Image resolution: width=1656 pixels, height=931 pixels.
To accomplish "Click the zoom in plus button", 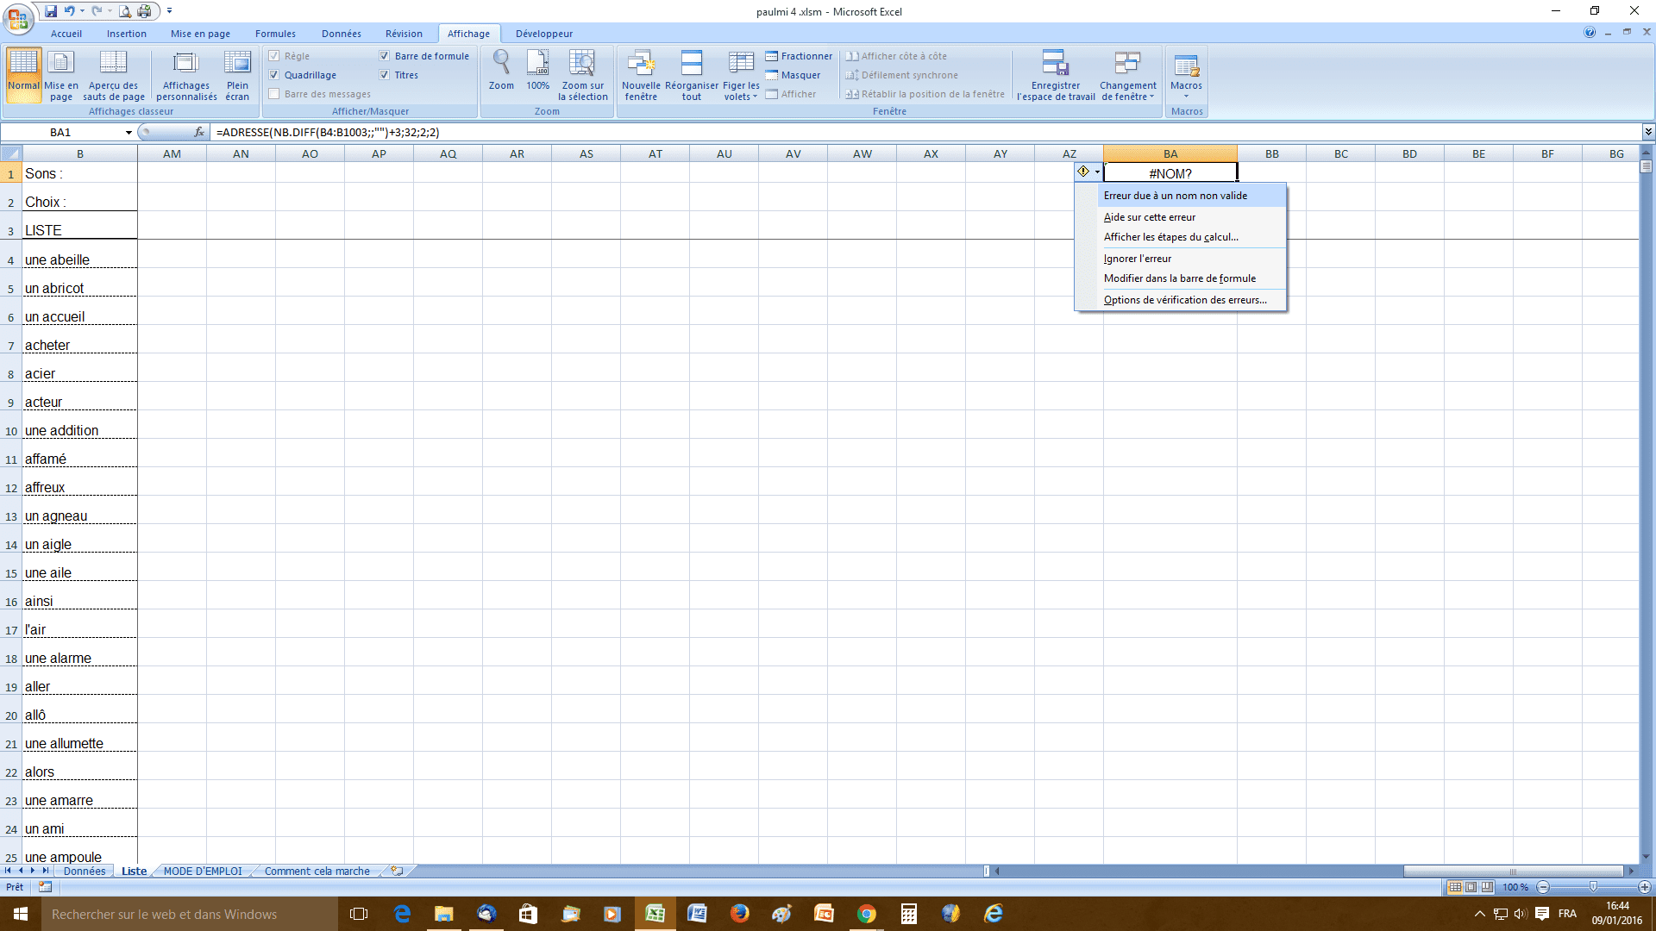I will [1644, 887].
